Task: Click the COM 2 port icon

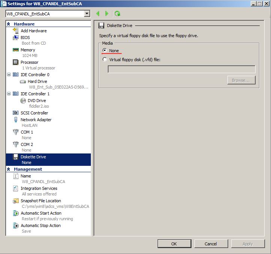Action: (x=15, y=144)
